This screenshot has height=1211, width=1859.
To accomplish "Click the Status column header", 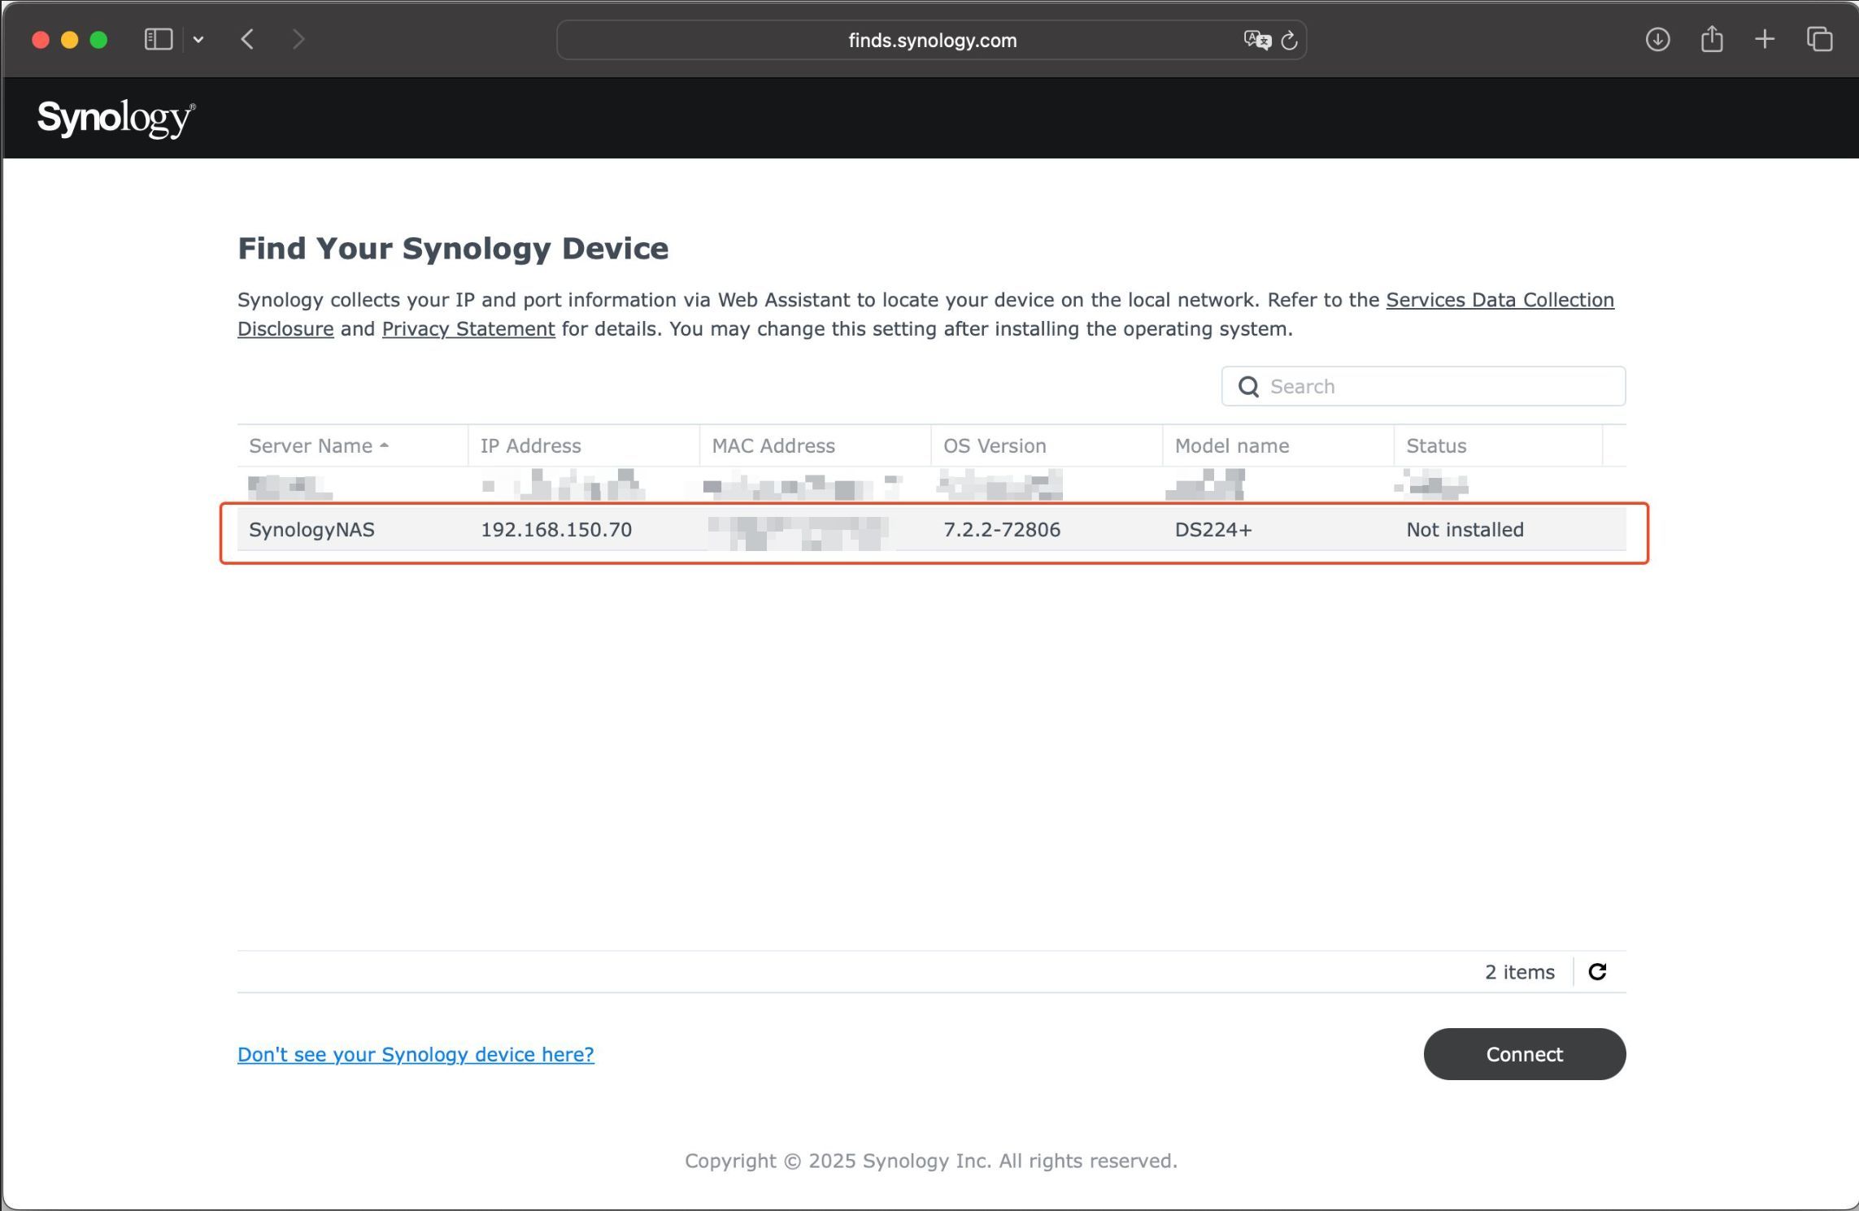I will [x=1436, y=446].
